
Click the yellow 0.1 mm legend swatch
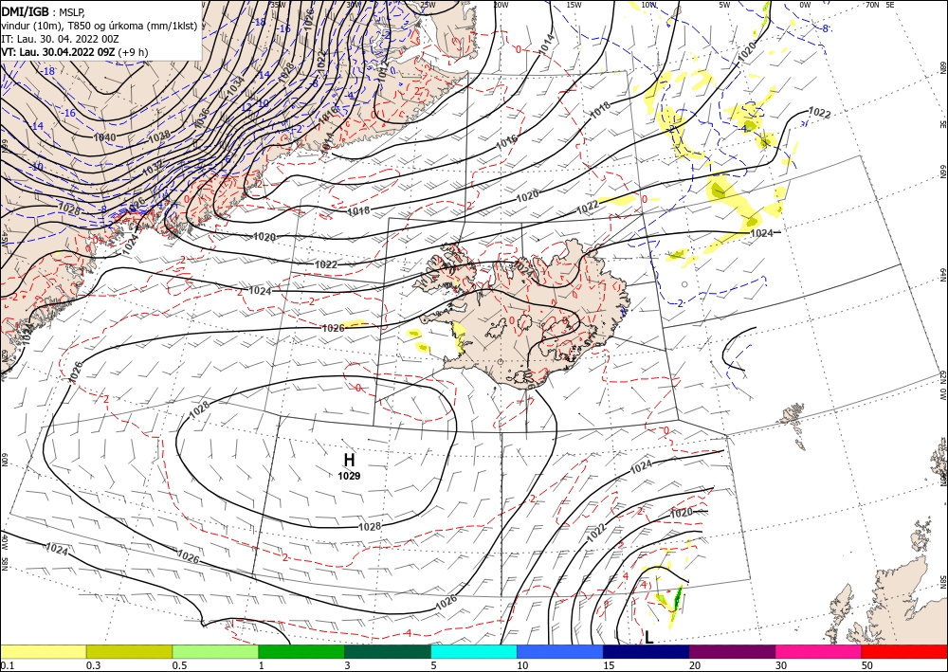point(43,651)
